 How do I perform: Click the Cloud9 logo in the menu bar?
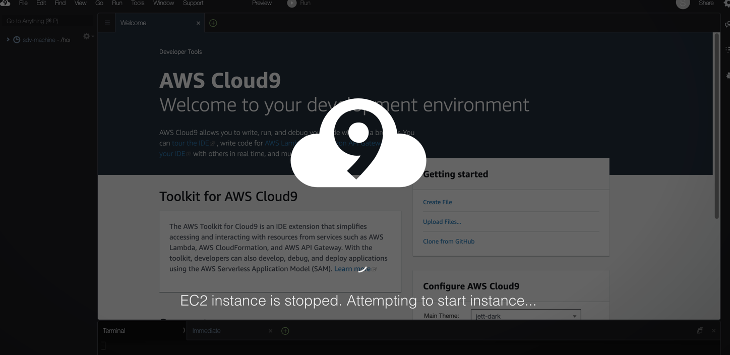click(x=5, y=3)
